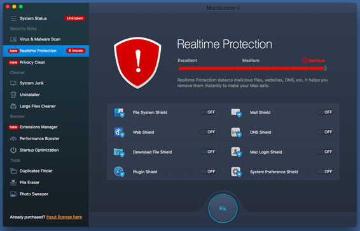Viewport: 360px width, 231px height.
Task: Click the Medium level label
Action: [251, 60]
